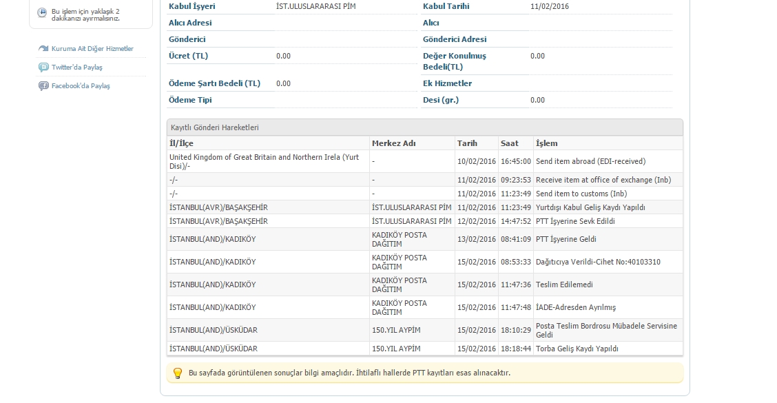The height and width of the screenshot is (403, 777).
Task: Share via Facebook'da Paylaş link
Action: [81, 85]
